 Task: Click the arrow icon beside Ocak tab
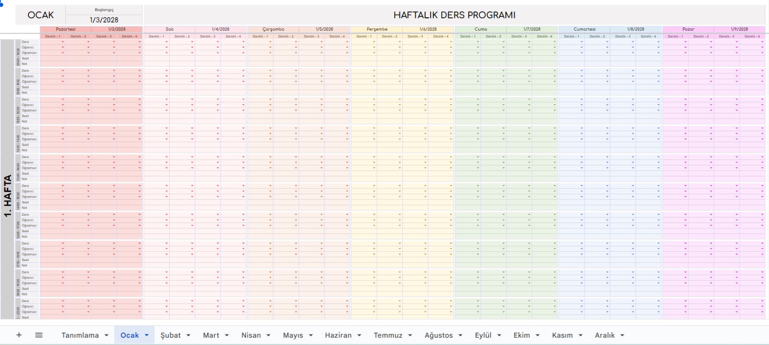[147, 335]
